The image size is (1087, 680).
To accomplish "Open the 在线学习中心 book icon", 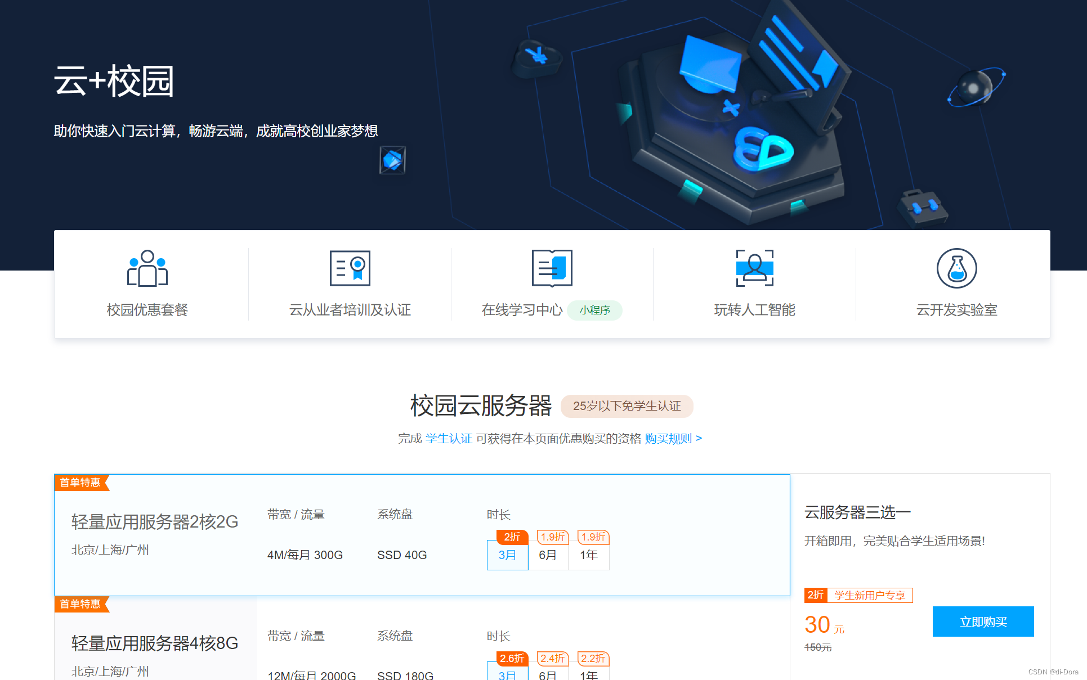I will [x=552, y=268].
